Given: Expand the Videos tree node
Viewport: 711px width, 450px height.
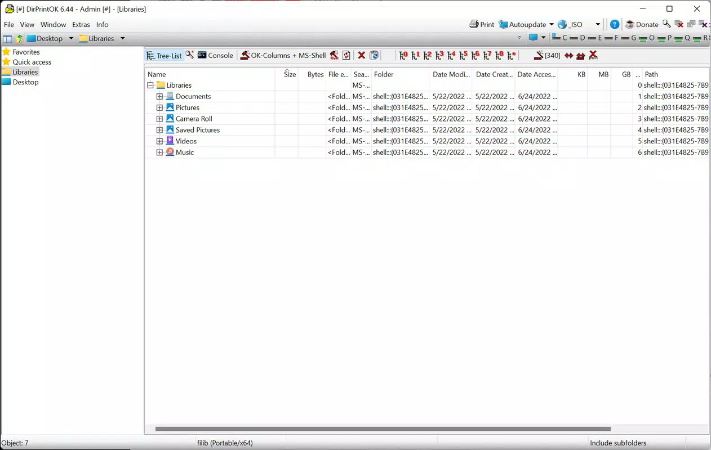Looking at the screenshot, I should pyautogui.click(x=160, y=141).
